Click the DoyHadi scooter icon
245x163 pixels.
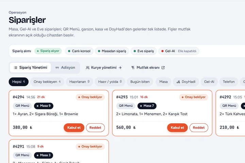tap(178, 82)
